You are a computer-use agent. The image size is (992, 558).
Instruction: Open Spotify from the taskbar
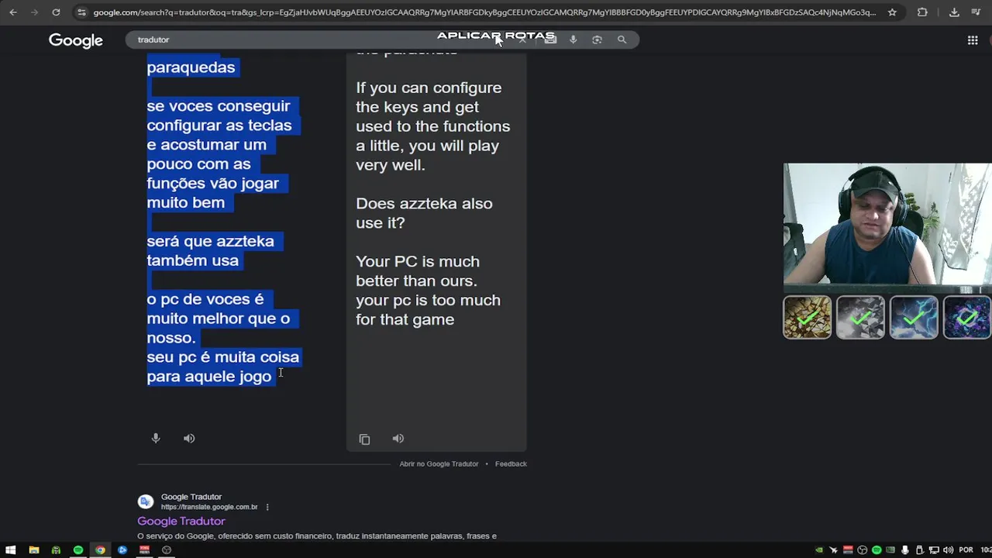77,550
